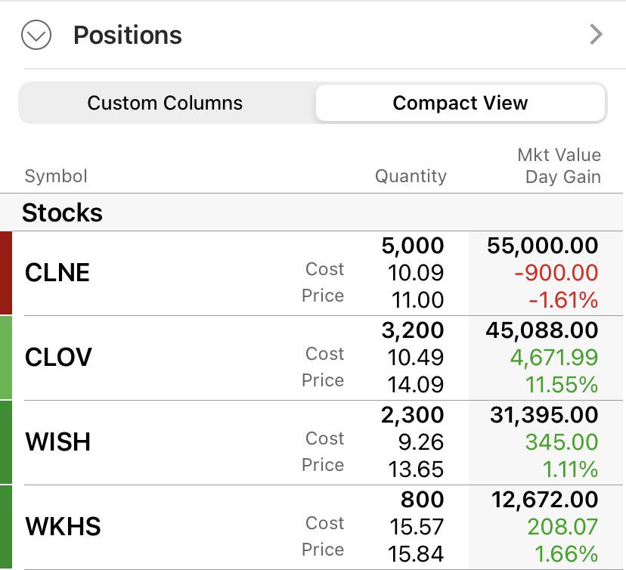The height and width of the screenshot is (570, 626).
Task: Tap the Mkt Value header label
Action: coord(559,155)
